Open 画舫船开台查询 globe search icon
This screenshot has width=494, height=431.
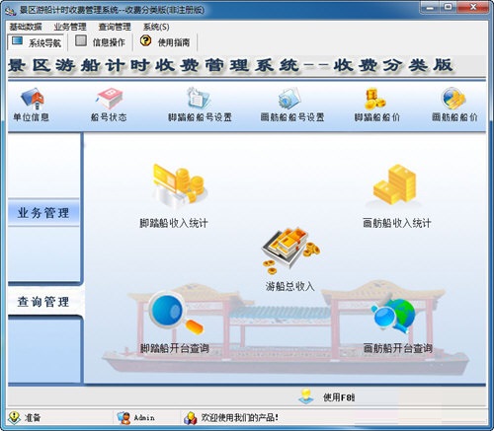coord(393,315)
